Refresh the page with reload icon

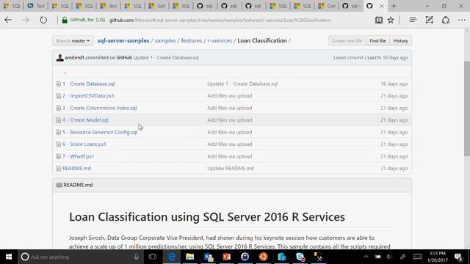tap(43, 20)
